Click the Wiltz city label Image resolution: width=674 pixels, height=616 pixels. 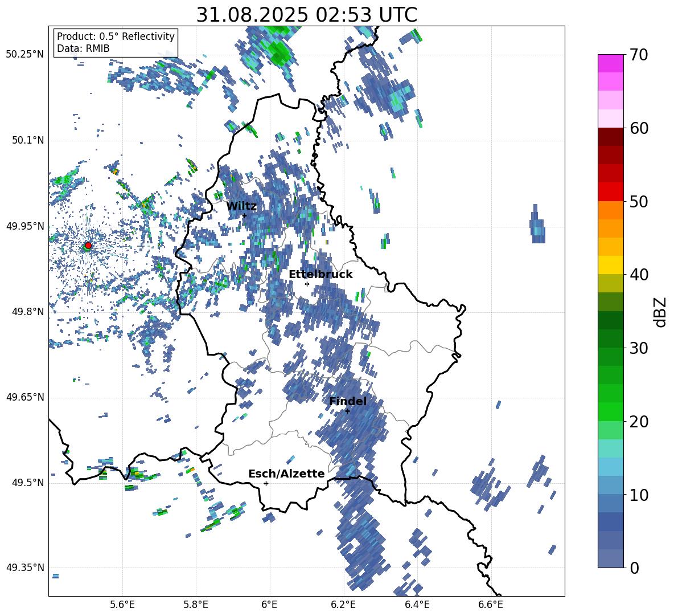tap(241, 206)
